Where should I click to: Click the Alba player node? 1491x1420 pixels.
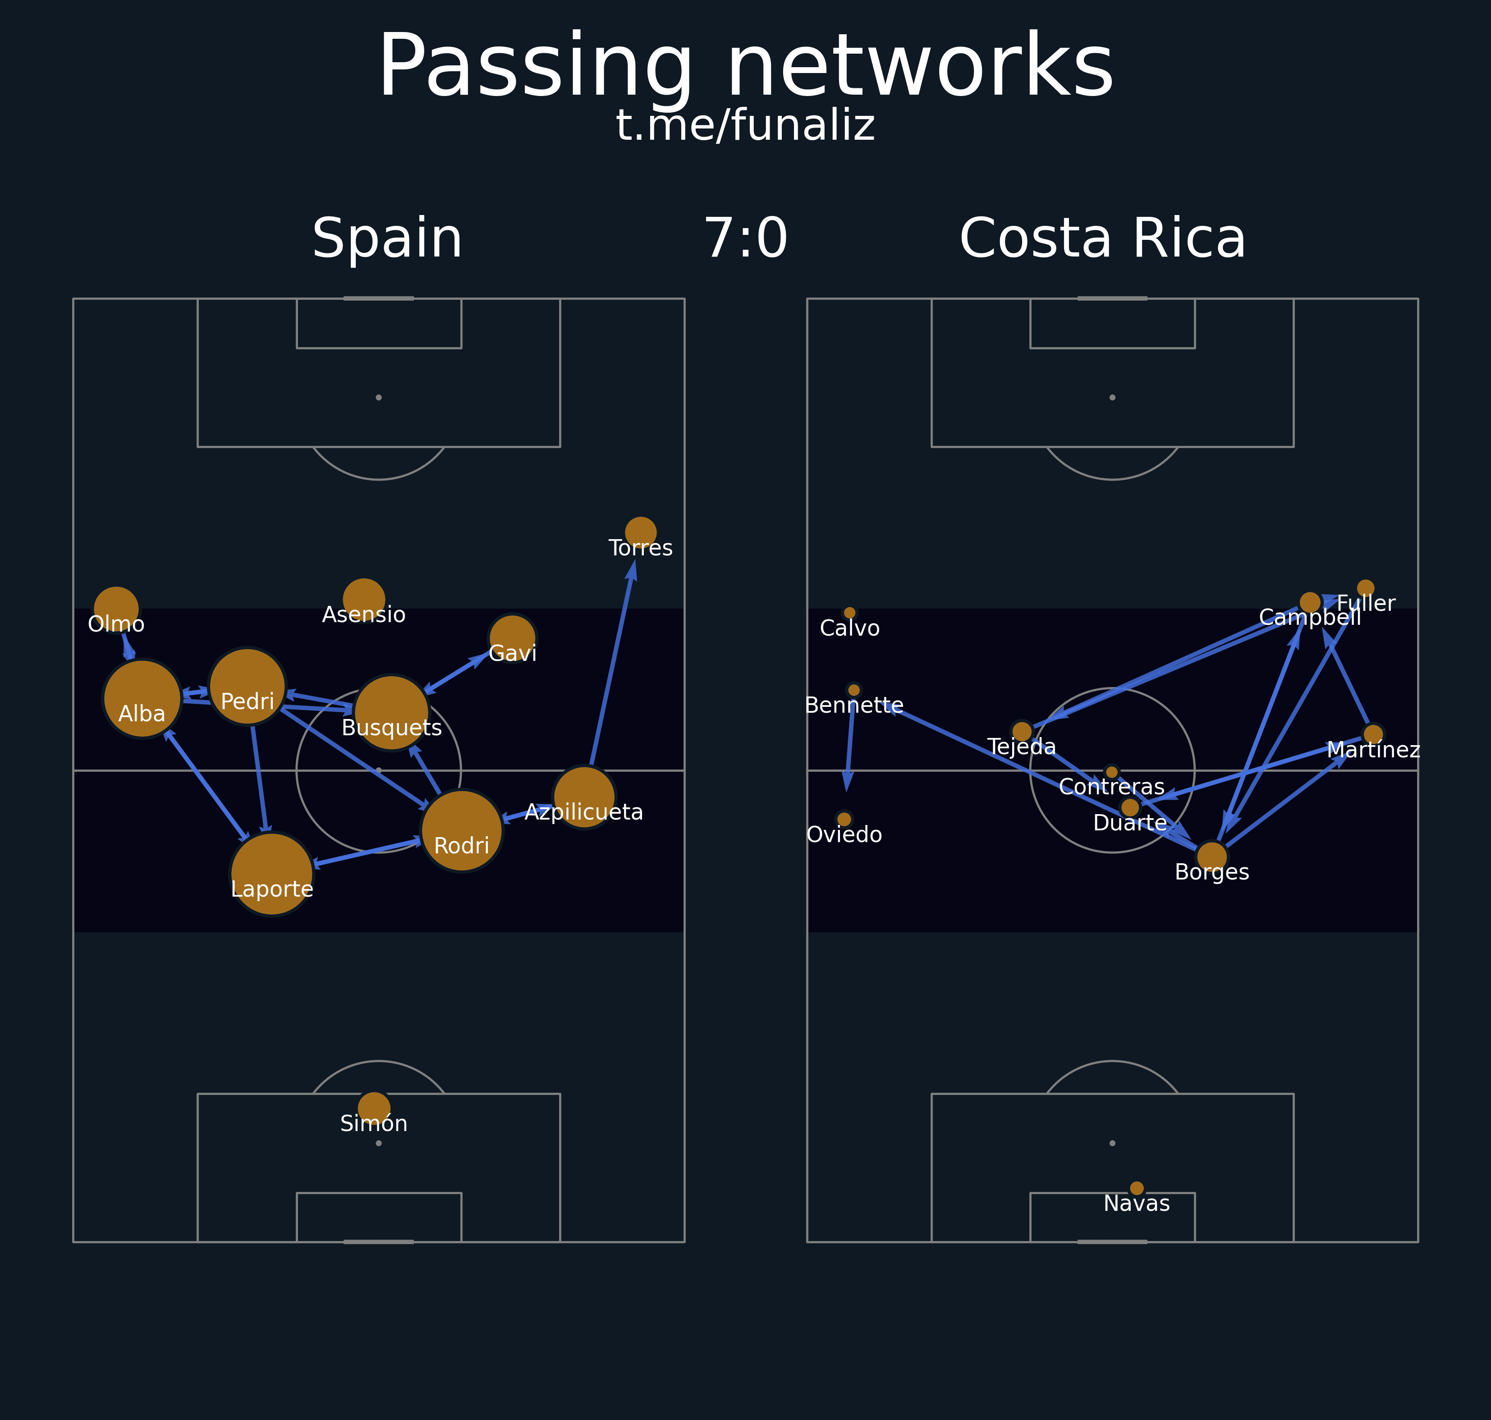(x=142, y=699)
